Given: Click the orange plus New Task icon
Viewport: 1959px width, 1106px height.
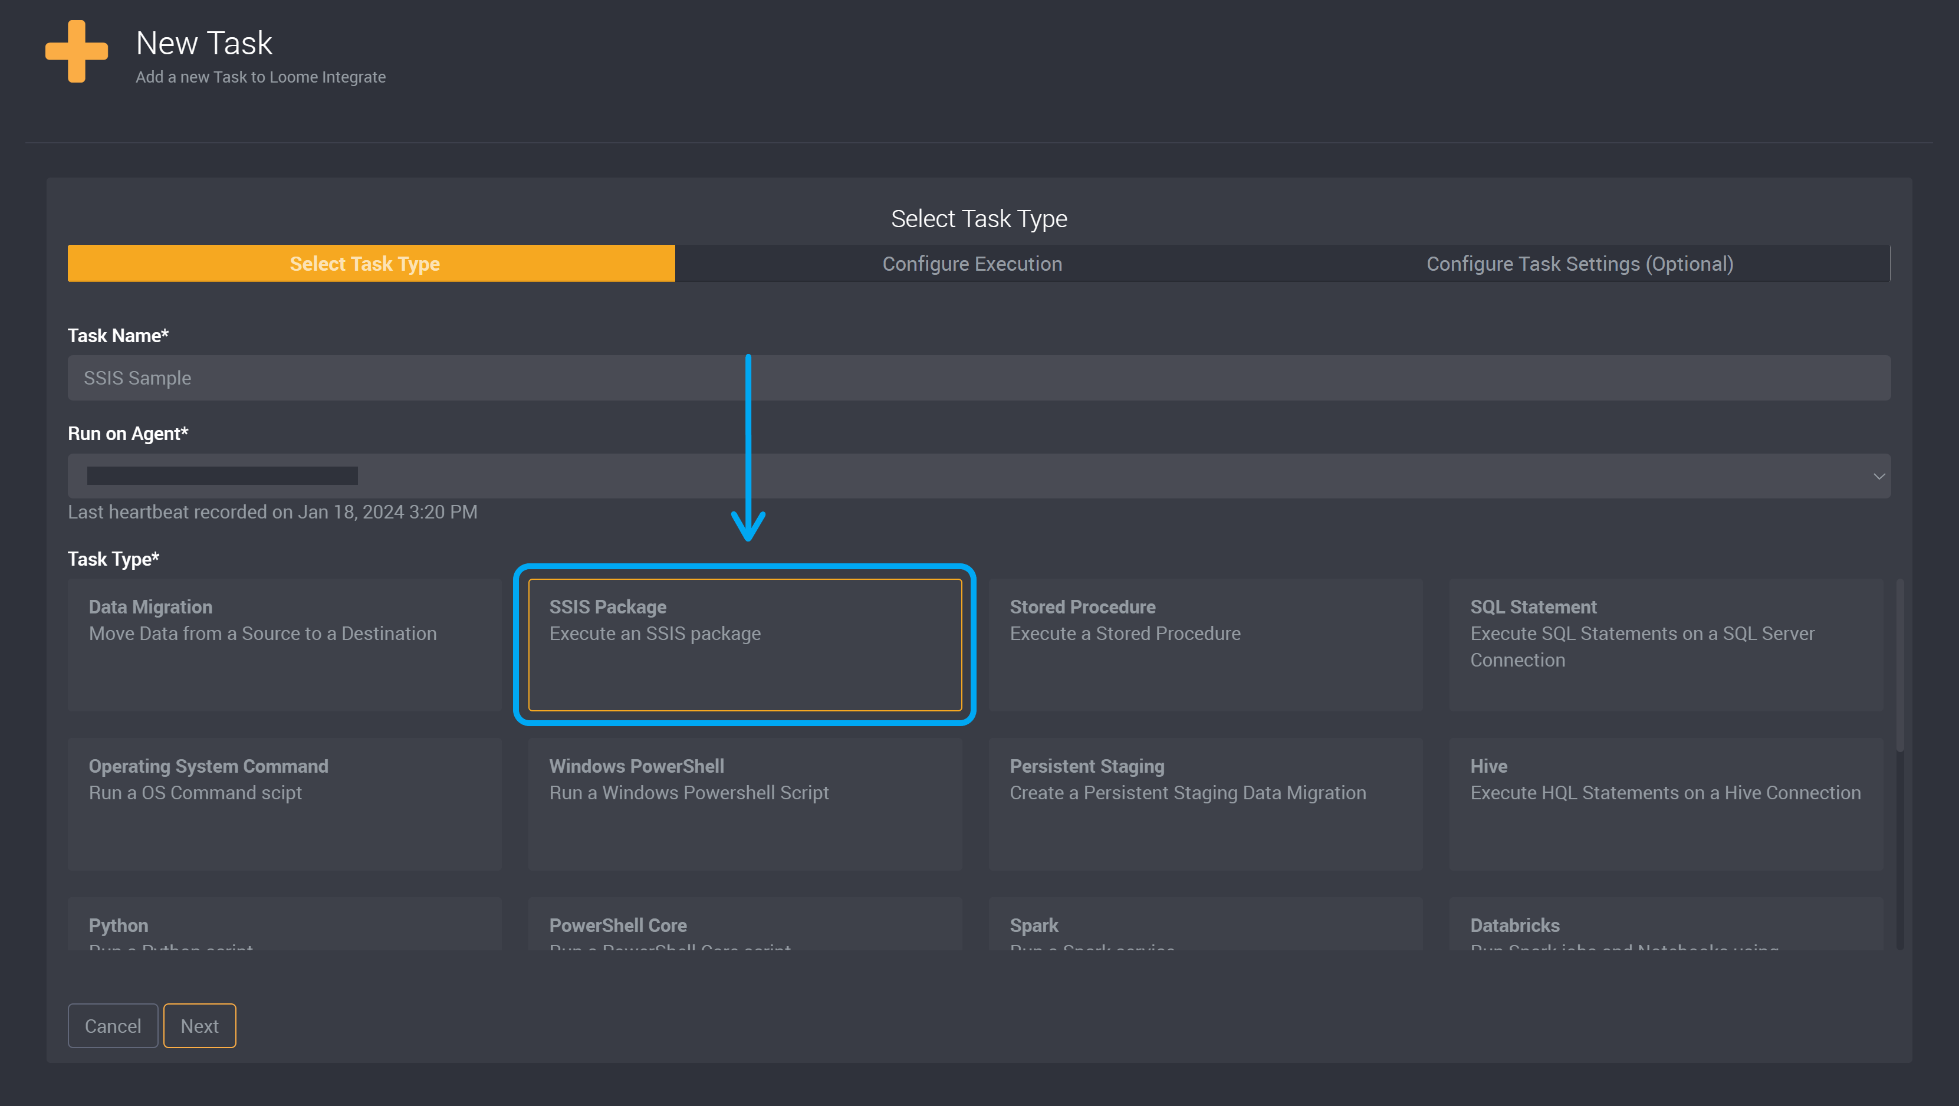Looking at the screenshot, I should (x=76, y=51).
